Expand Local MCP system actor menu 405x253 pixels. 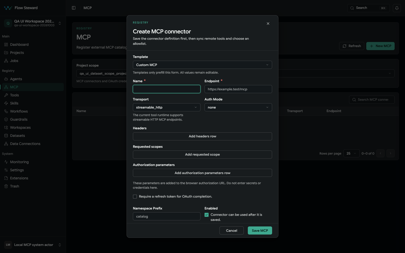33,245
